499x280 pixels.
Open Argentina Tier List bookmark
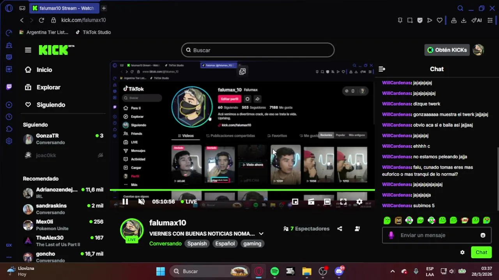pos(44,32)
